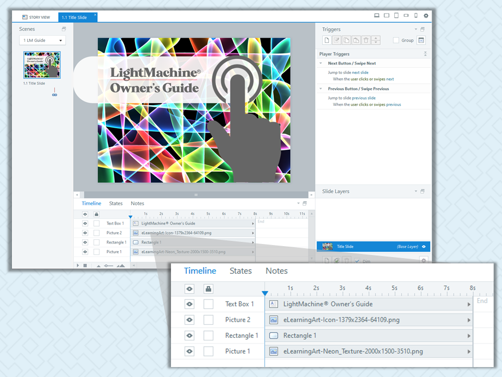Hide Text Box 1 in the zoomed timeline

tap(189, 304)
